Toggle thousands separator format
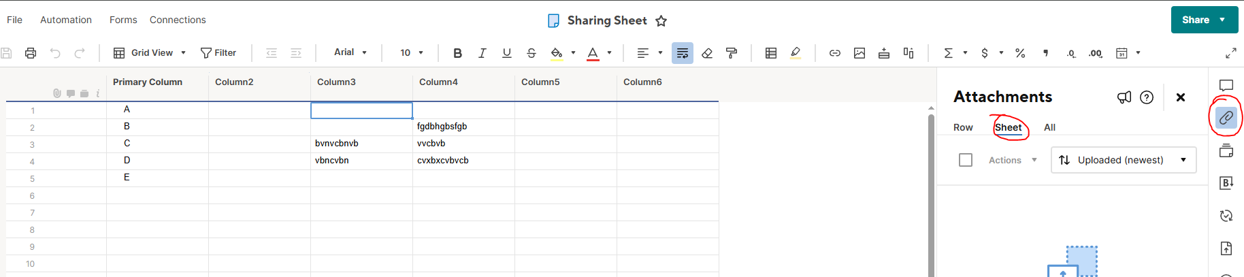This screenshot has height=277, width=1244. coord(1046,53)
